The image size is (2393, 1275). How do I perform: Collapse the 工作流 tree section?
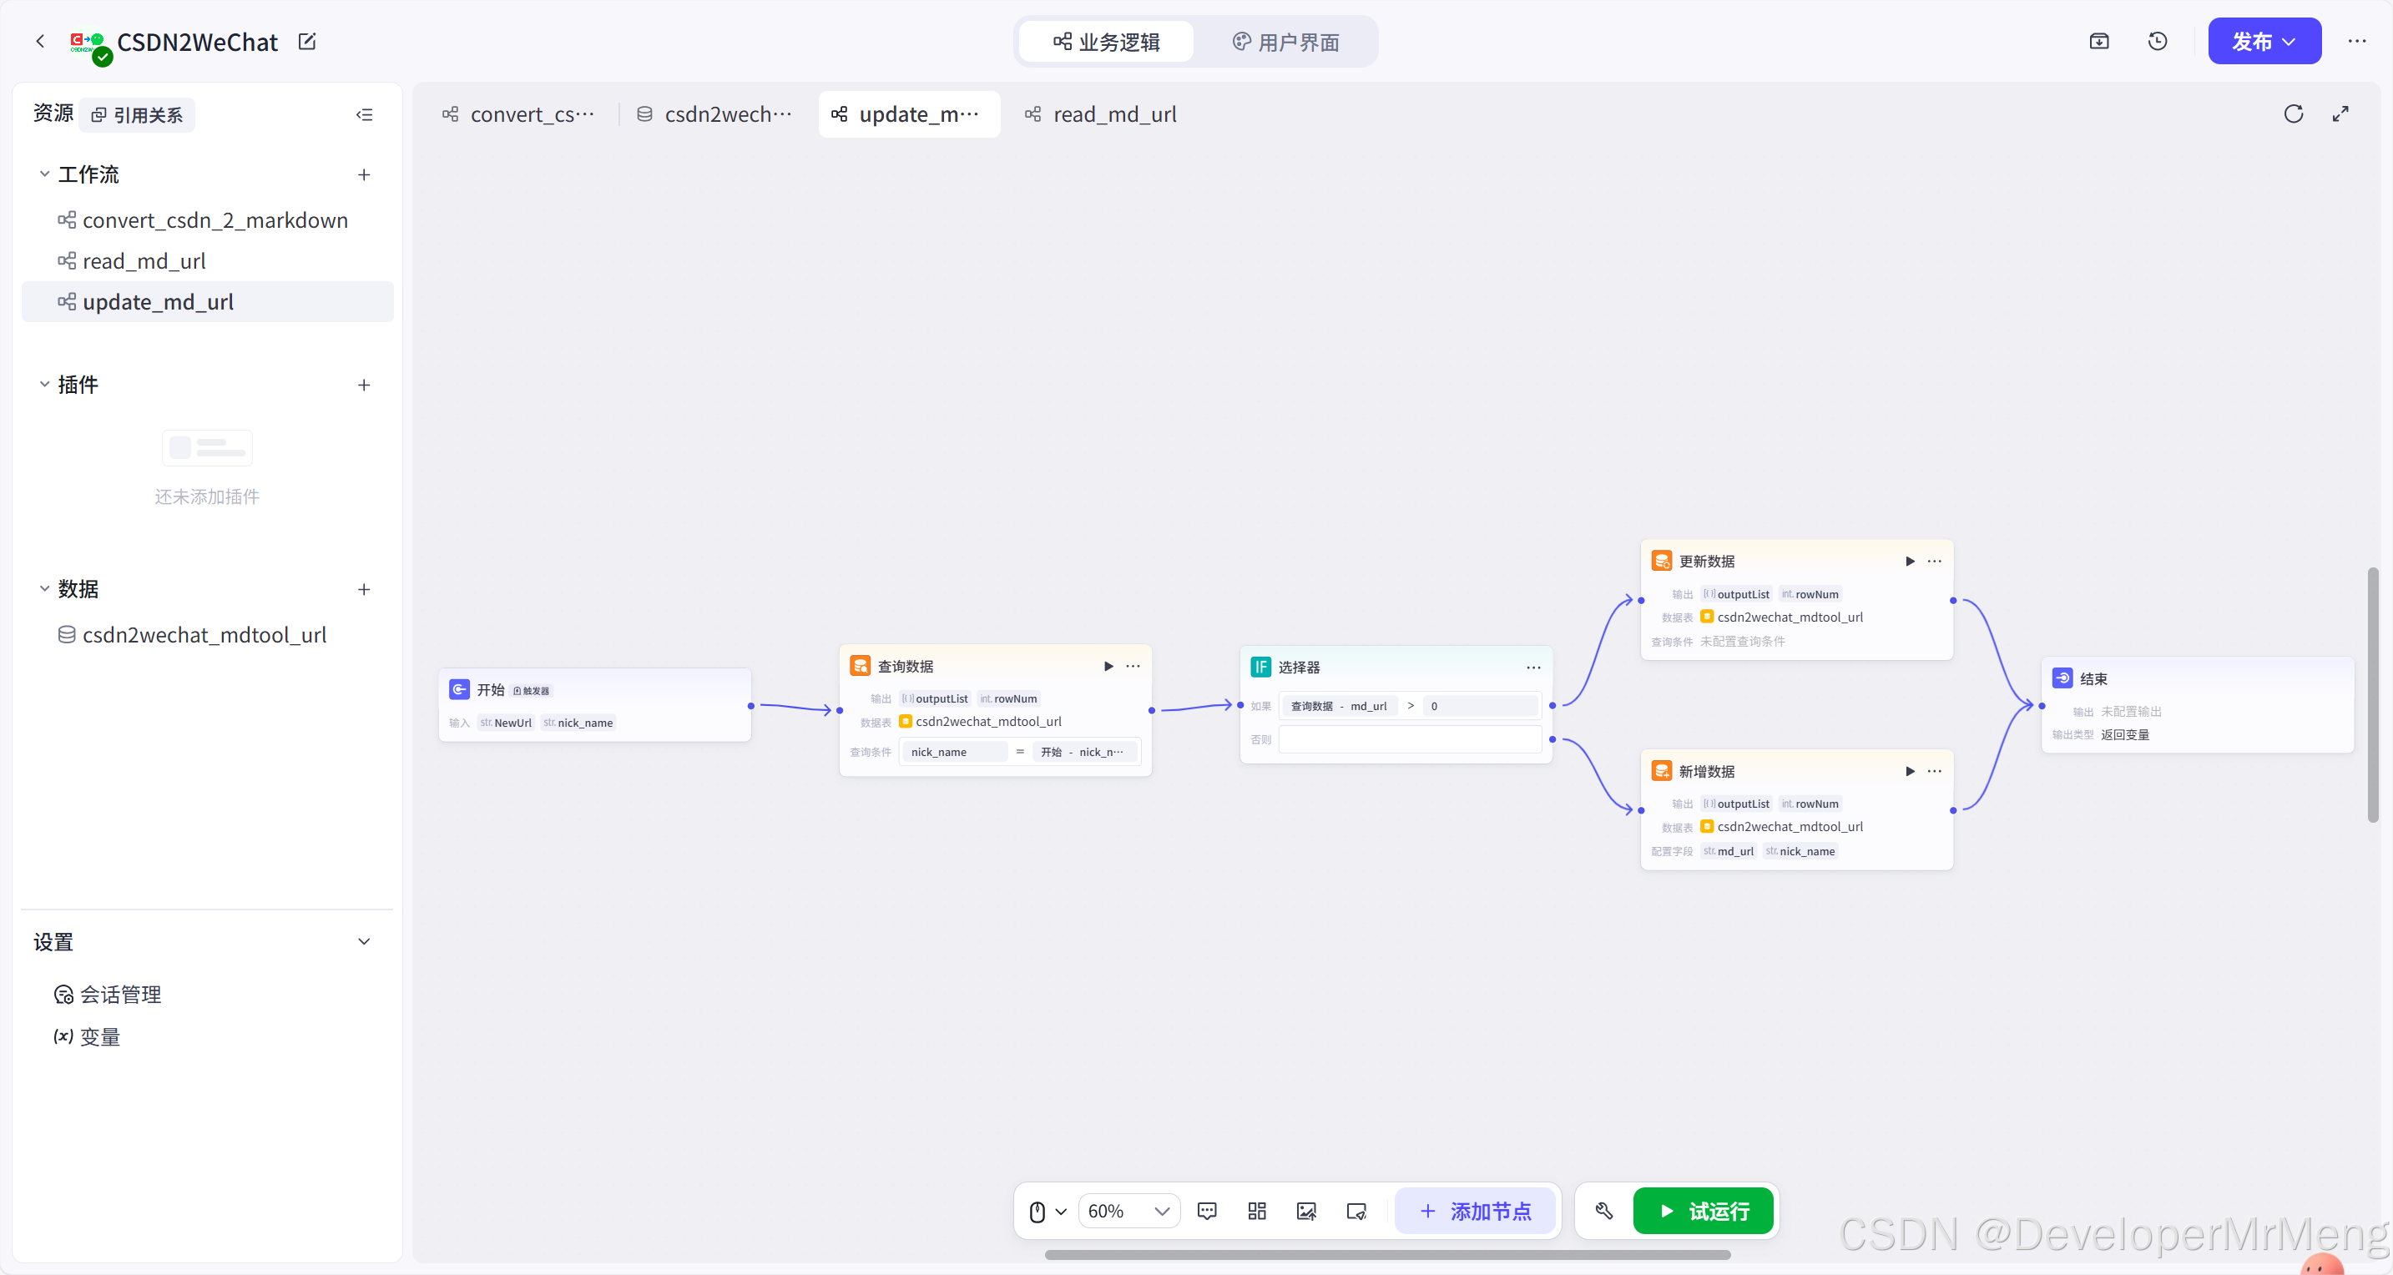(43, 174)
